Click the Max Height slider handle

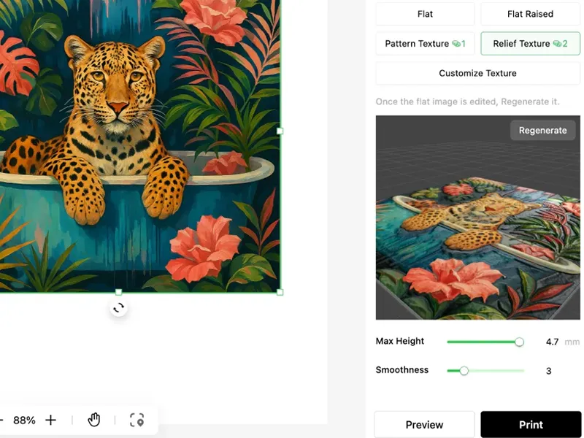point(519,342)
